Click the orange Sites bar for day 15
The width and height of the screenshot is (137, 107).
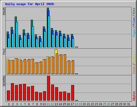click(x=65, y=64)
